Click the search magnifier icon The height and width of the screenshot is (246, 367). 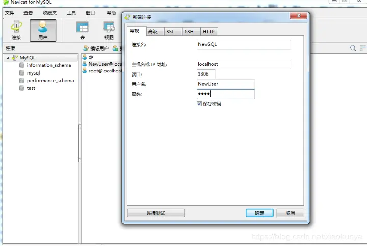click(353, 48)
